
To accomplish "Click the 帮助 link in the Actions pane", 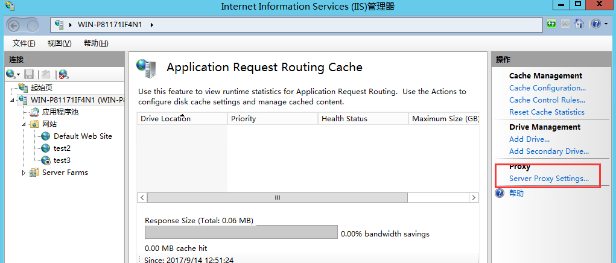I will (x=516, y=193).
